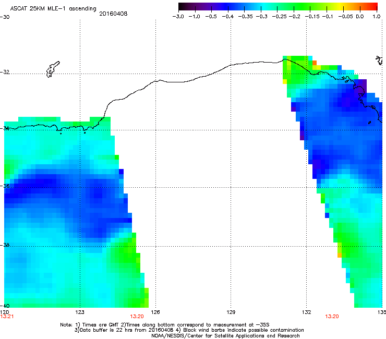
Task: Click the colorbar label -0.05
Action: pyautogui.click(x=345, y=17)
